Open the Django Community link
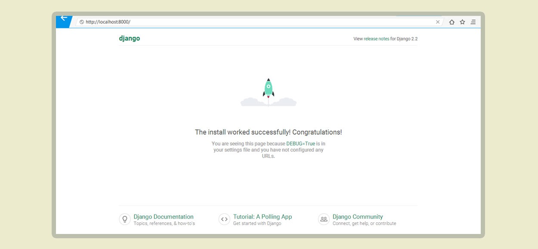The width and height of the screenshot is (538, 249). click(358, 217)
